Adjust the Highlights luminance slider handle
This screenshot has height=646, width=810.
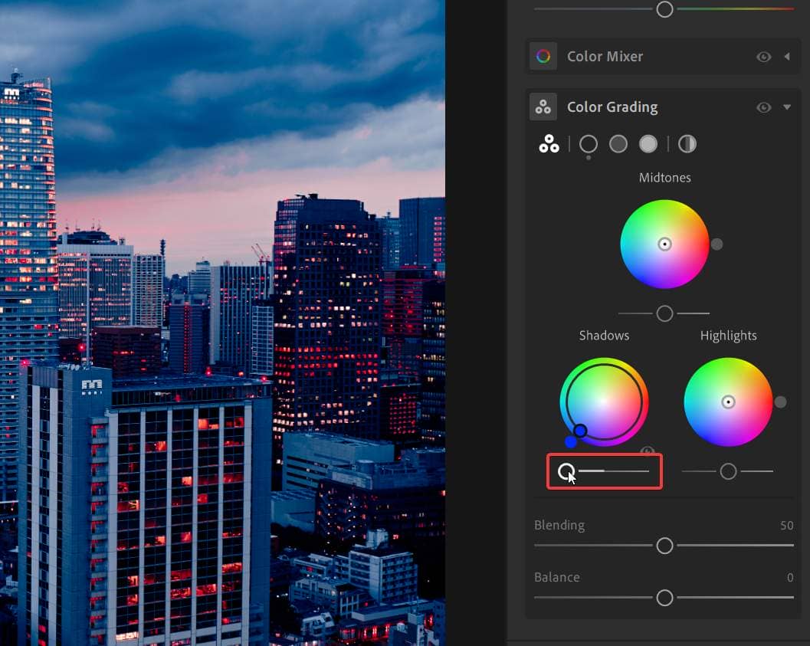coord(728,471)
